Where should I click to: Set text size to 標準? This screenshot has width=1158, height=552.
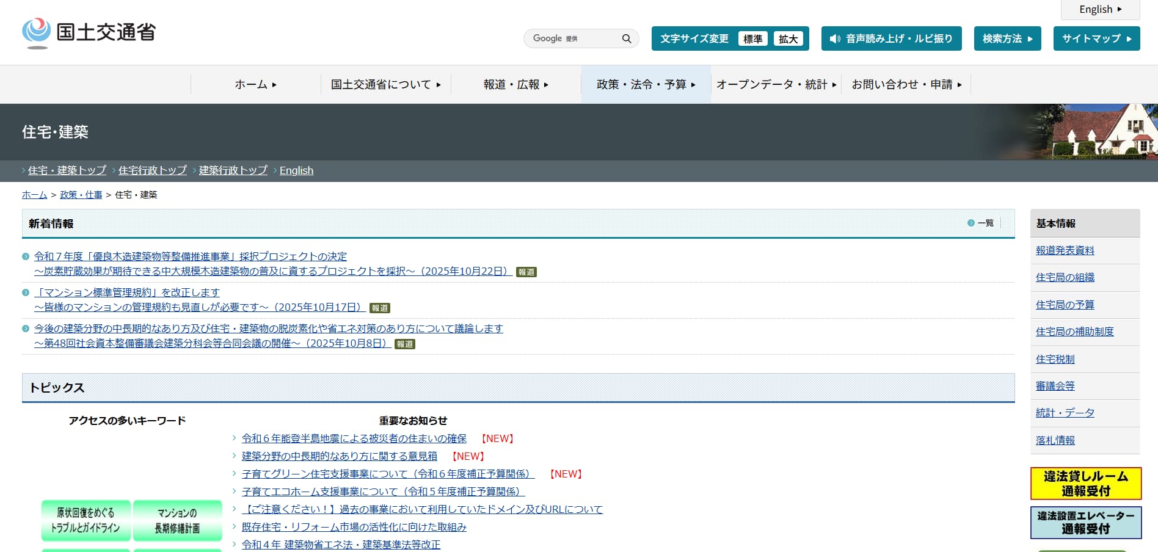[x=752, y=38]
